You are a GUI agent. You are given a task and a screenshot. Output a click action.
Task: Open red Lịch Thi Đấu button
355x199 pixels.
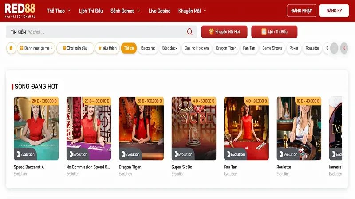click(274, 32)
